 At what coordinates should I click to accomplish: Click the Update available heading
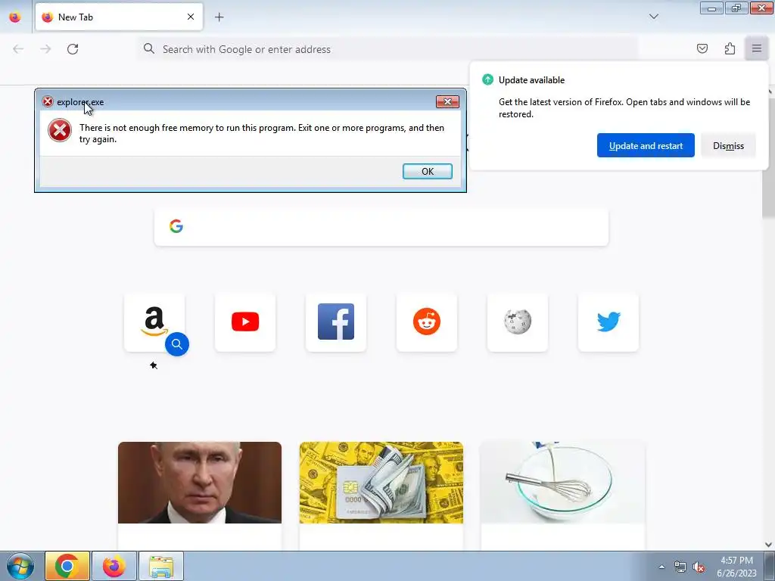click(x=531, y=80)
